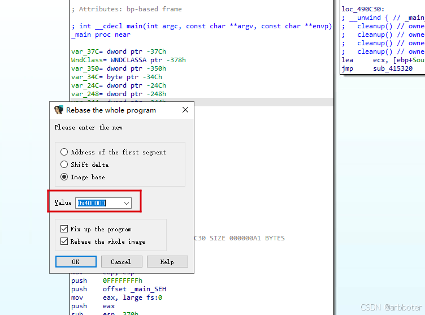This screenshot has height=315, width=425.
Task: Open Help for the rebase dialog
Action: point(167,261)
